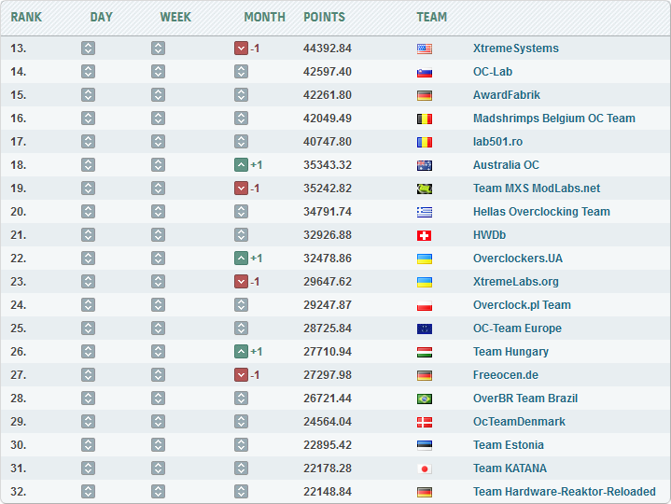
Task: Open Team Hardware-Reaktor-Reloaded link
Action: (x=564, y=492)
